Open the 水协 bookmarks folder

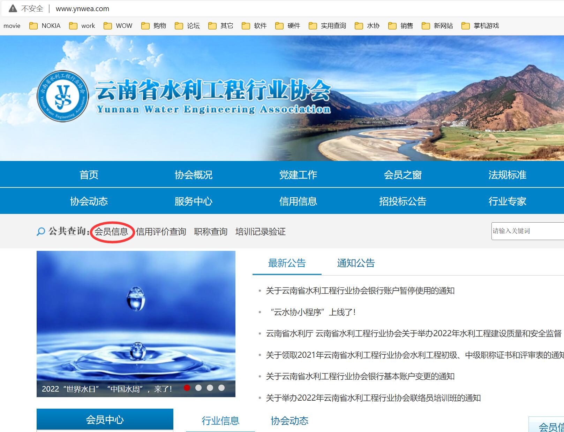[x=372, y=25]
